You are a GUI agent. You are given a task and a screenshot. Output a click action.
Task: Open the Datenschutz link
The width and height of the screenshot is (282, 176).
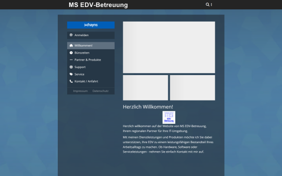[101, 91]
